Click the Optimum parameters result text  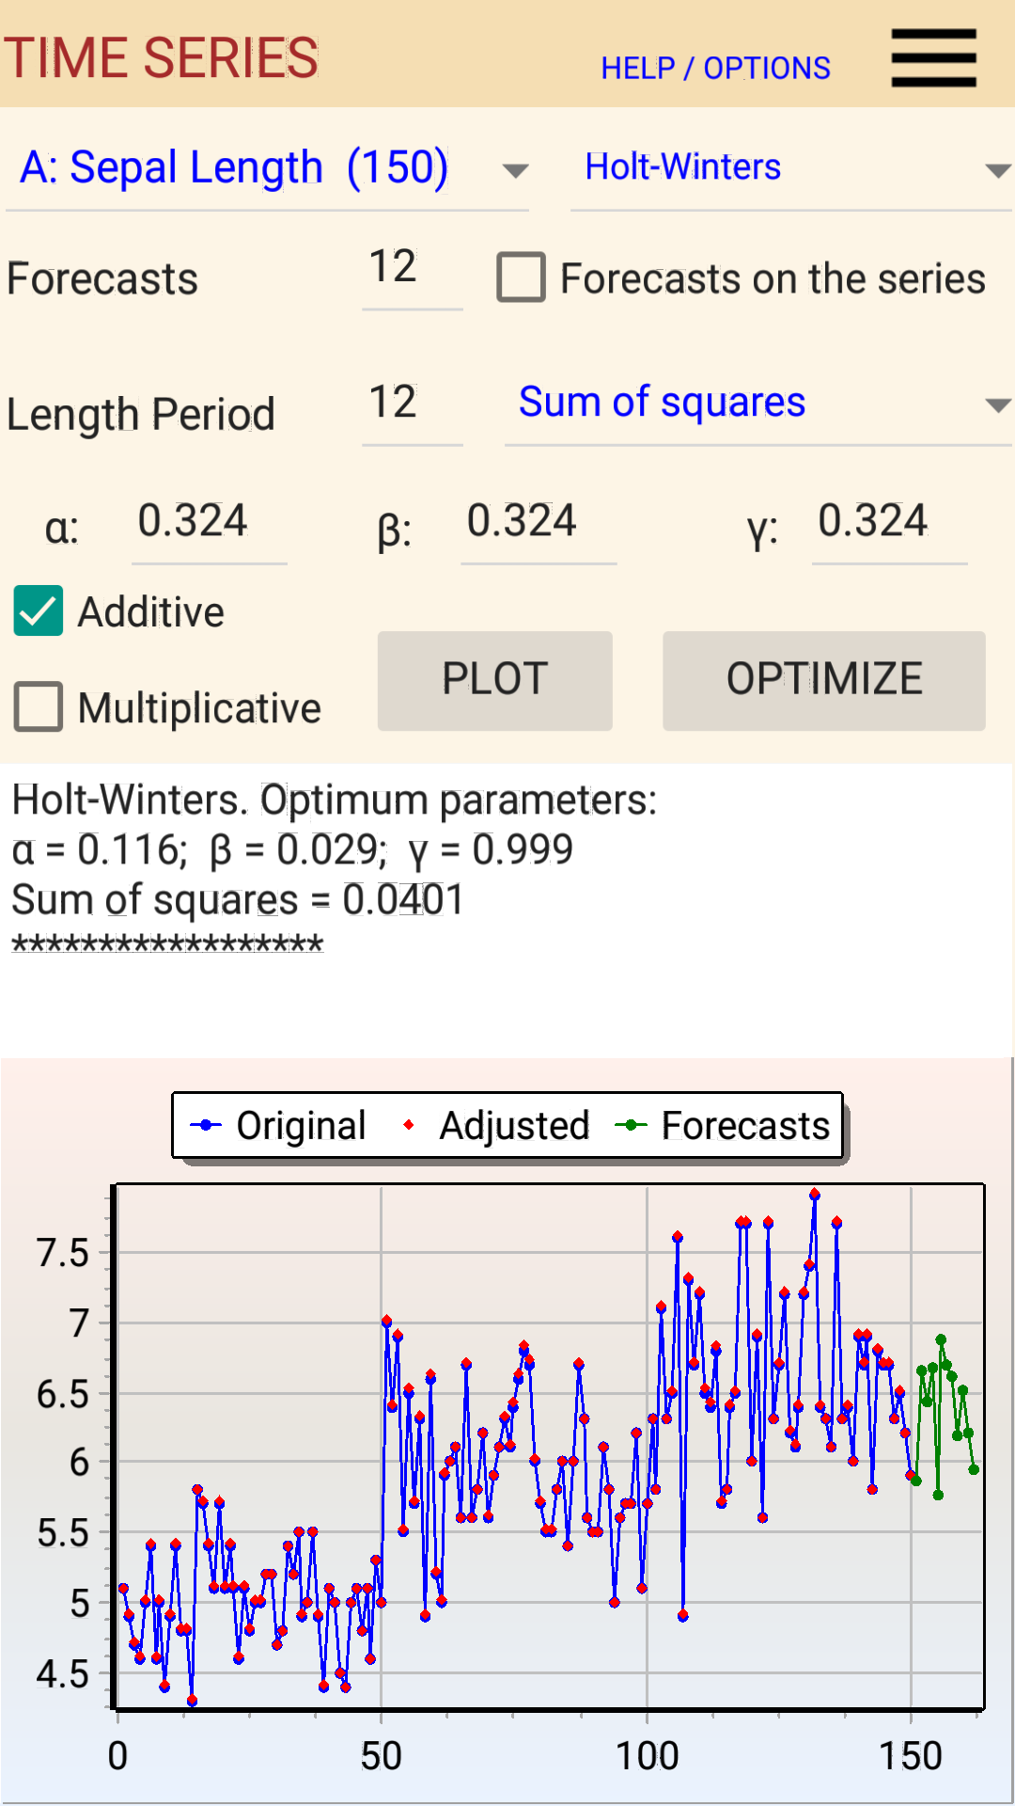pyautogui.click(x=335, y=800)
